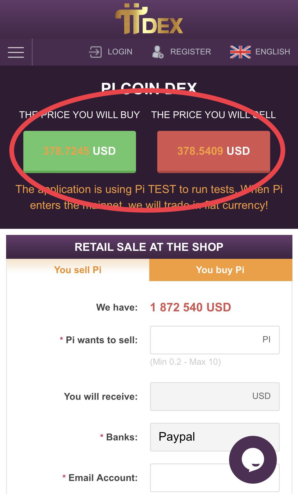
Task: Click the RETAIL SALE AT THE SHOP header
Action: 149,247
